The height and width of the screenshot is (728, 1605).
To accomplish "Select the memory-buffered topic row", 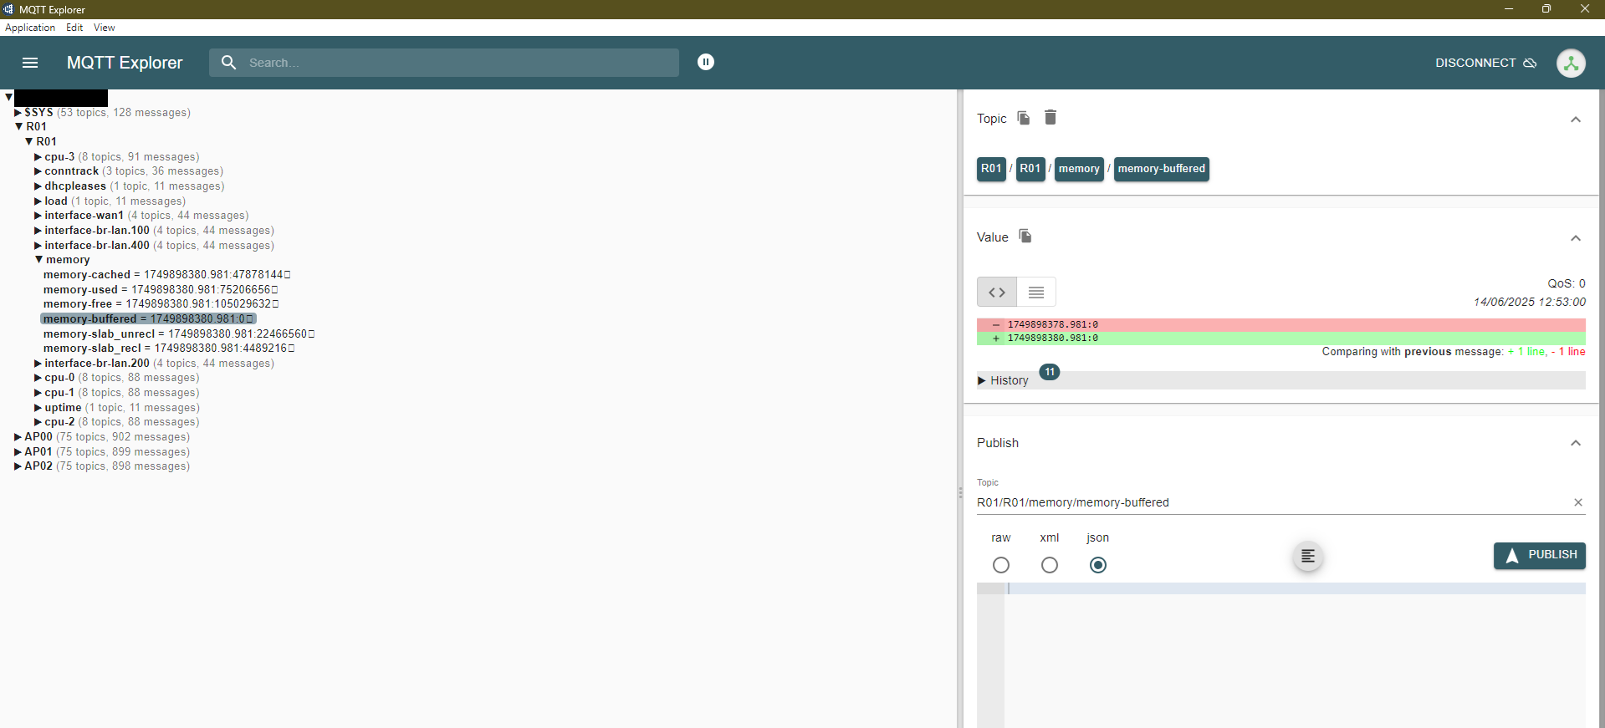I will 148,319.
